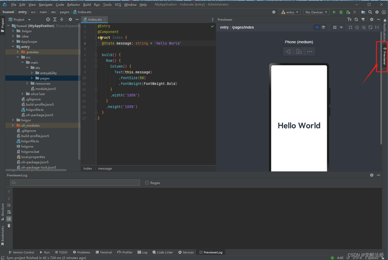Open the entry run configuration dropdown
This screenshot has height=260, width=388.
point(290,12)
